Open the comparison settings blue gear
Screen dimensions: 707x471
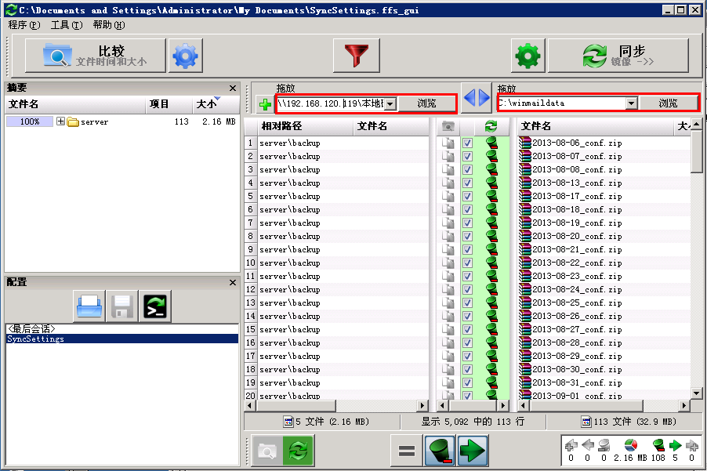tap(185, 56)
